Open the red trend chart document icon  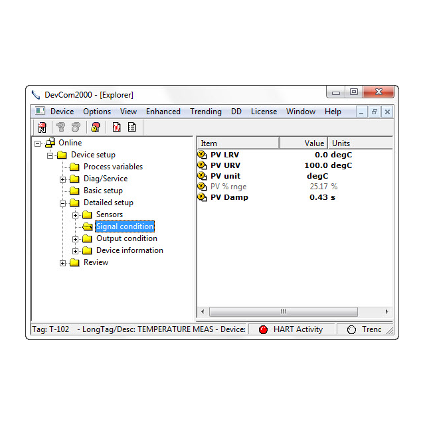(x=117, y=127)
